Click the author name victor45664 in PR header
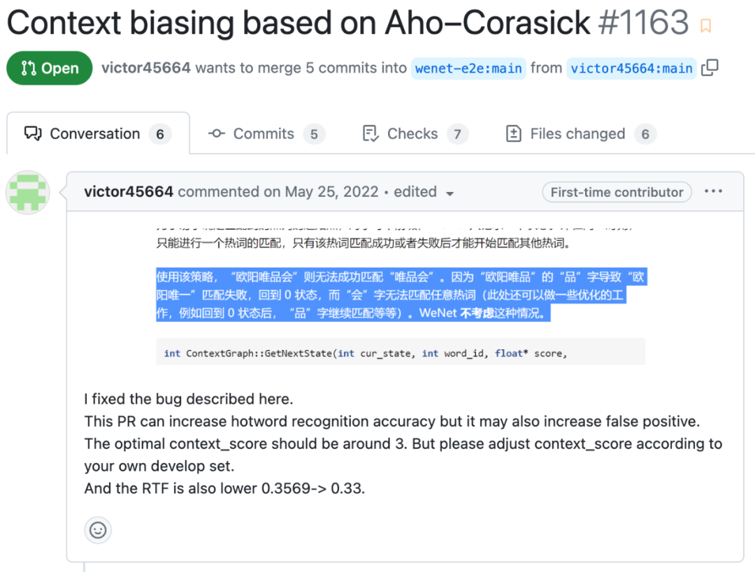Image resolution: width=755 pixels, height=572 pixels. click(x=146, y=68)
